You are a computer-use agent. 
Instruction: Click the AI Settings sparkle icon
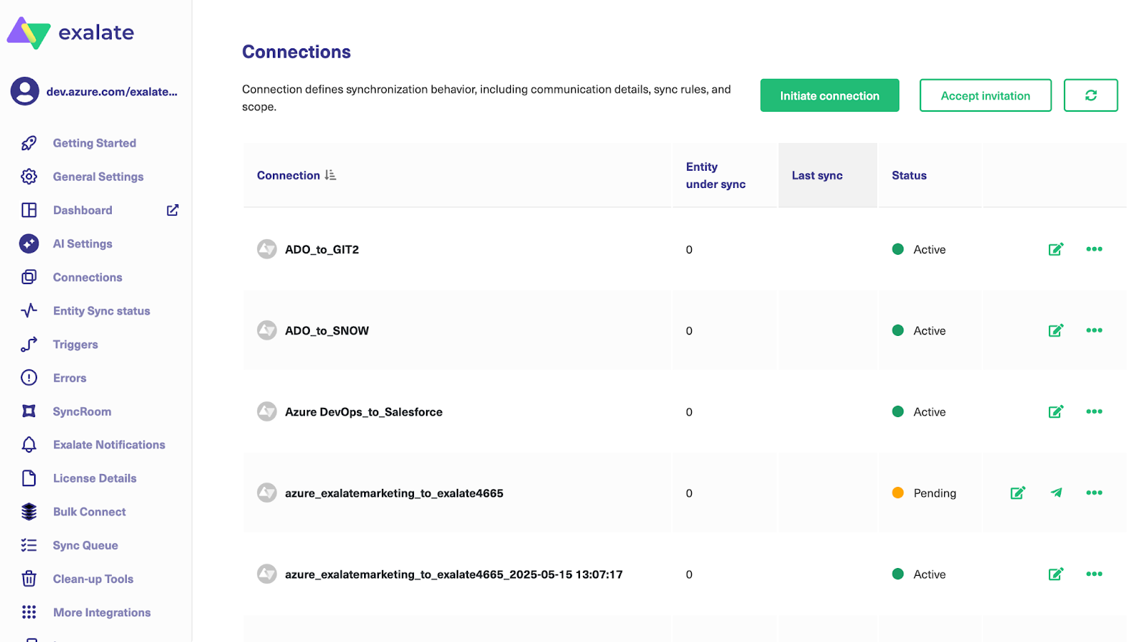coord(29,243)
